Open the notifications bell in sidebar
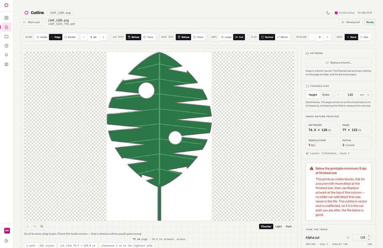 point(6,55)
